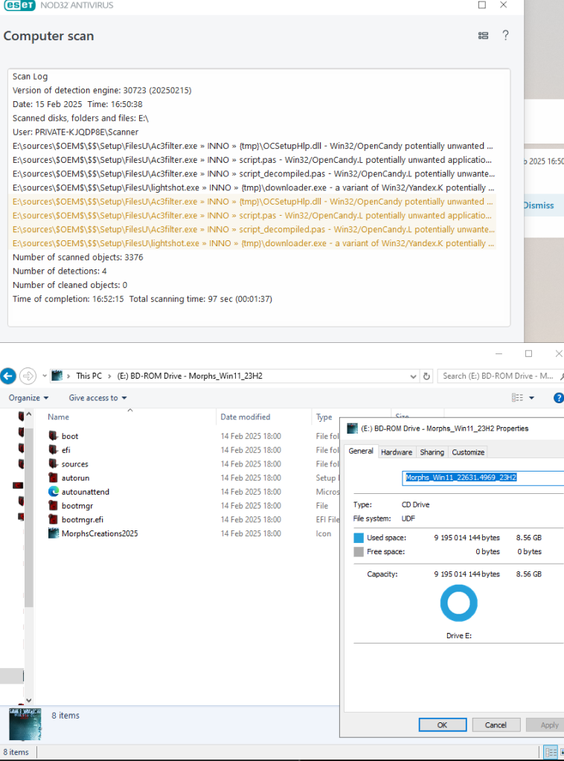Switch to the Hardware tab

(397, 452)
